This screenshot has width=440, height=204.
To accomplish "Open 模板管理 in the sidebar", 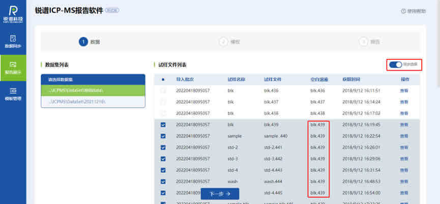I will coord(13,94).
